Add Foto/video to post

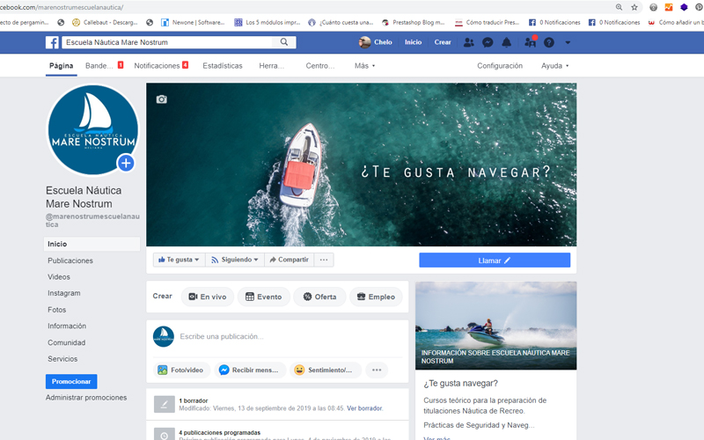pos(181,370)
